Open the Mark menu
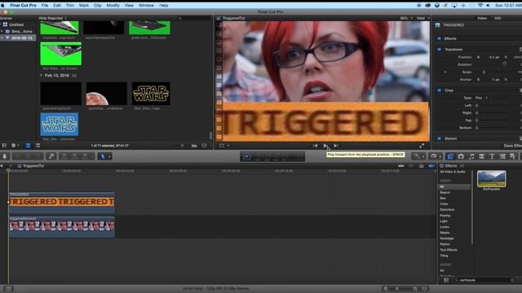 [84, 6]
